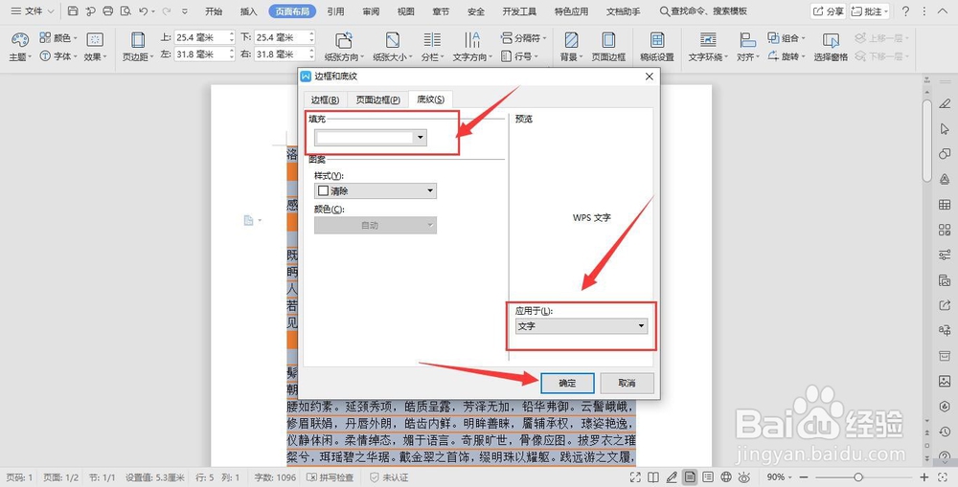Open Print Preview icon in quick toolbar

125,11
